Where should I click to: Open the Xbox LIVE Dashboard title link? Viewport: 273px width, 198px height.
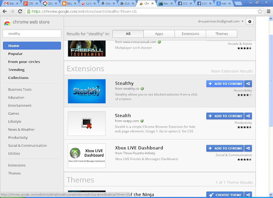(139, 148)
